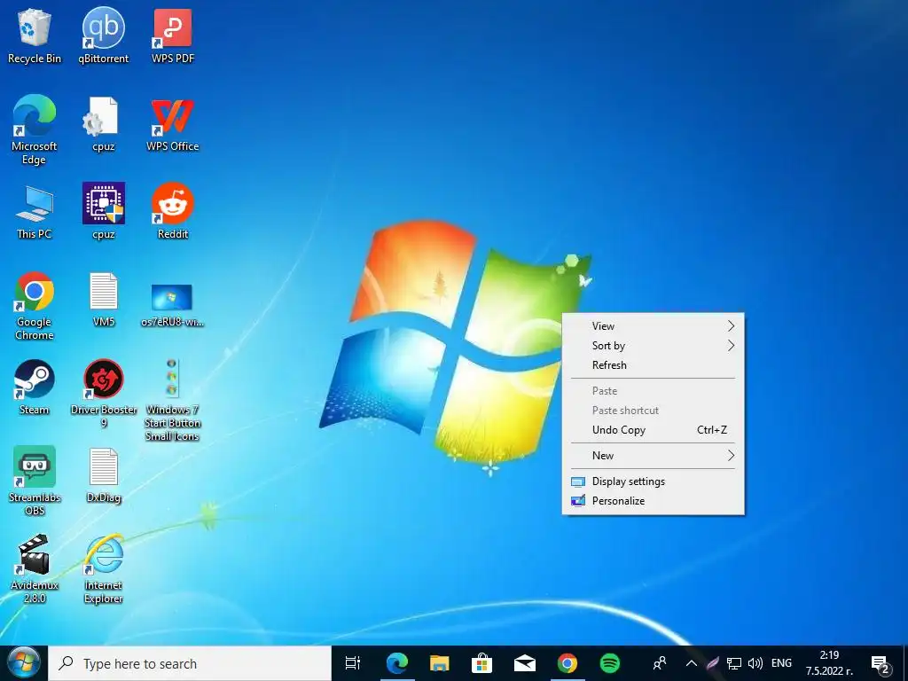The image size is (908, 681).
Task: Select the This PC desktop icon
Action: 35,212
